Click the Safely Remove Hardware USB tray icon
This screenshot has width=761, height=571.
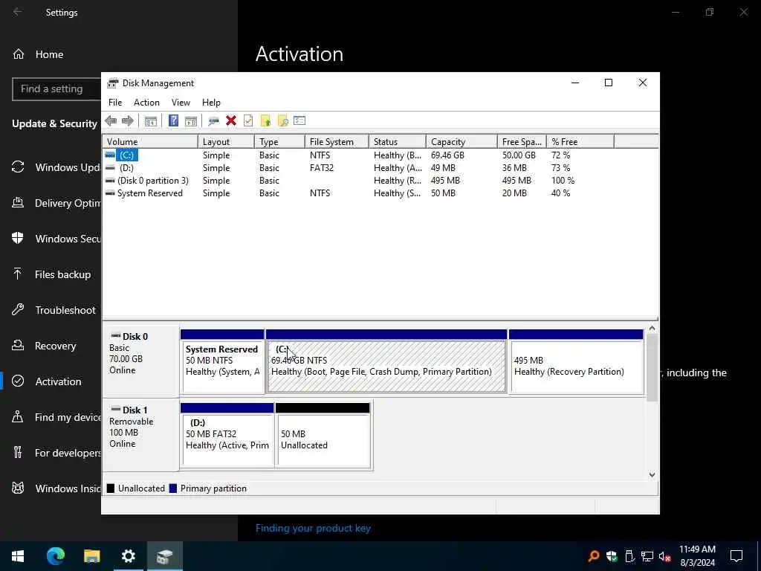click(629, 556)
